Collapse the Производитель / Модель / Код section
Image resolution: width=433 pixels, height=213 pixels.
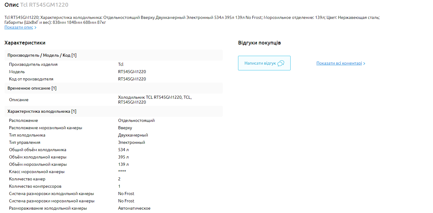[42, 55]
